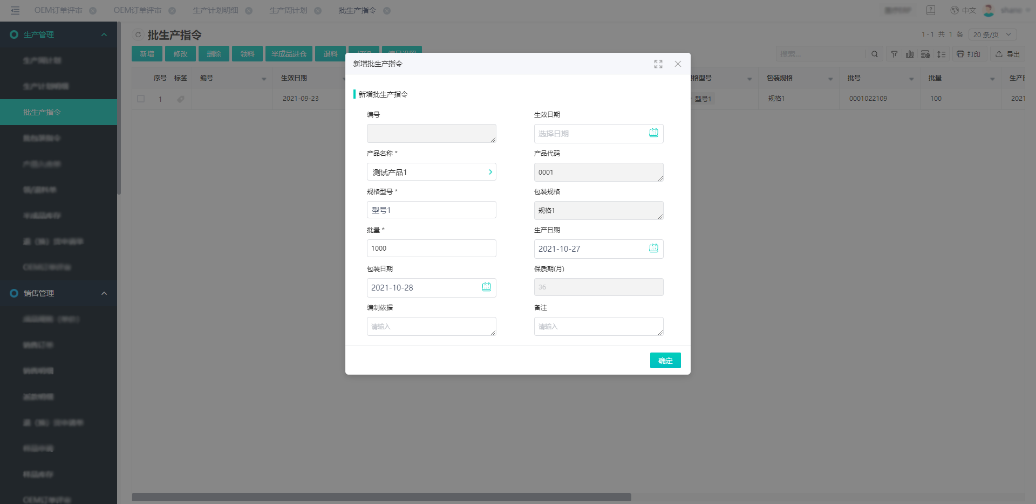
Task: Click the 退料 toolbar button
Action: tap(330, 54)
